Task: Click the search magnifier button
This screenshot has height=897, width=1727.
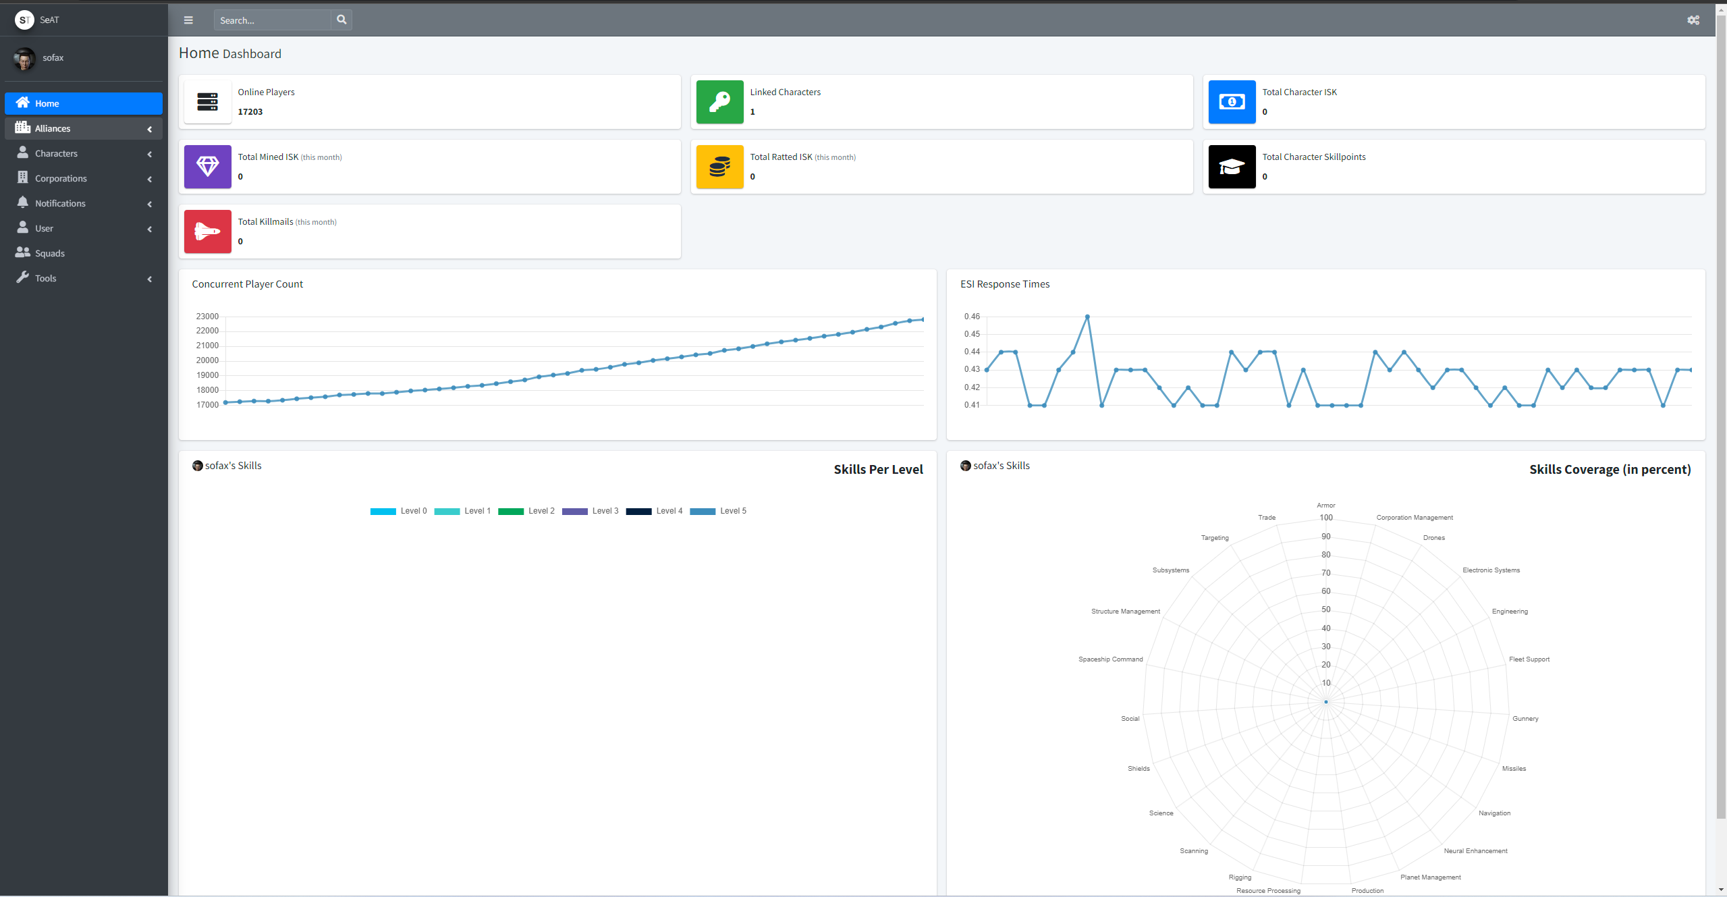Action: pos(341,20)
